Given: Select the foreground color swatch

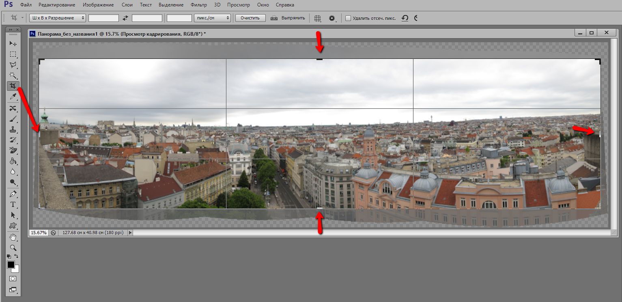Looking at the screenshot, I should (x=11, y=265).
